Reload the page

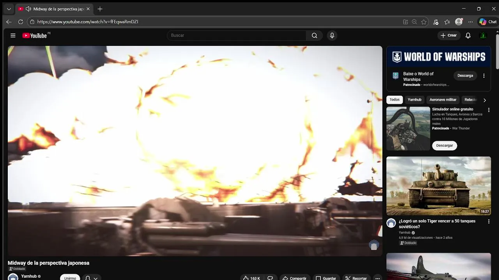click(21, 22)
